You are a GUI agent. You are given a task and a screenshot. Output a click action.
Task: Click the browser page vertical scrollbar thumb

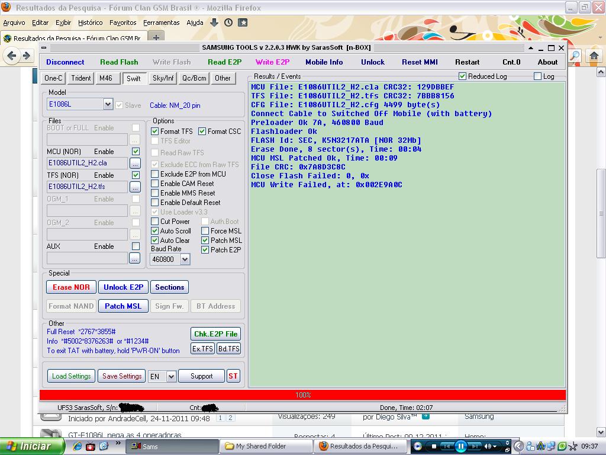pos(601,213)
